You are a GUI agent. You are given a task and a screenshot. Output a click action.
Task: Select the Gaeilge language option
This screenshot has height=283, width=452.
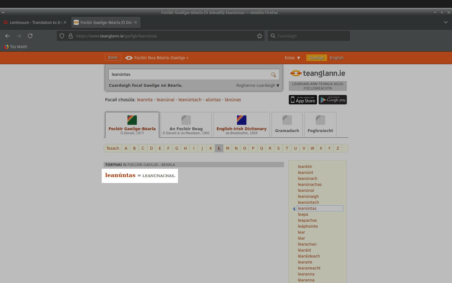(316, 58)
